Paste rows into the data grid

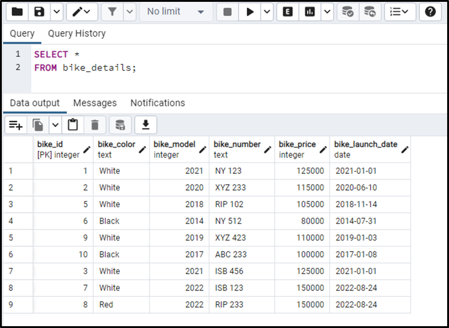click(73, 124)
